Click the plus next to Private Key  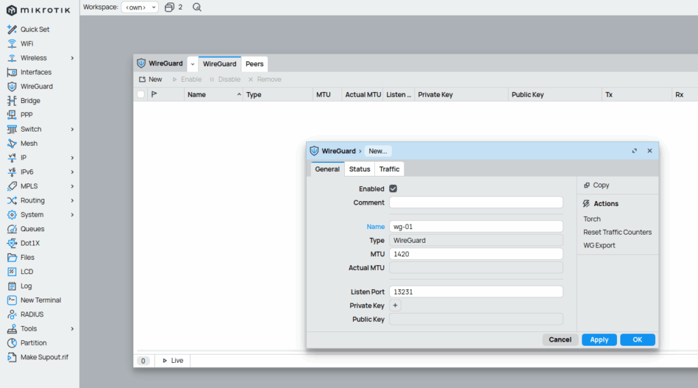coord(395,305)
